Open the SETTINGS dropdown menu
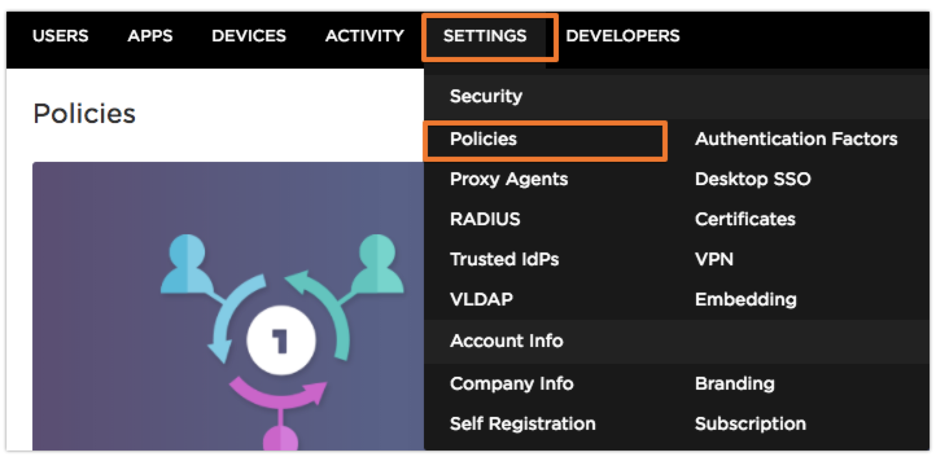 485,36
